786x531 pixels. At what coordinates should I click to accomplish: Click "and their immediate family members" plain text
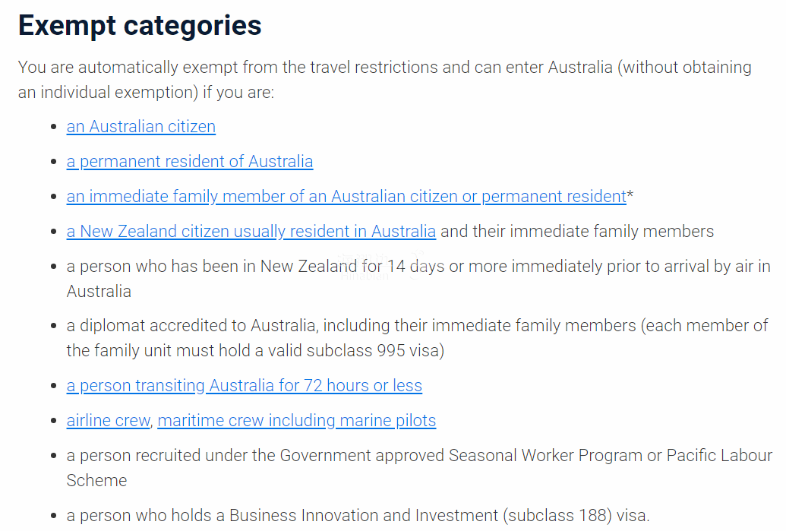pos(577,231)
